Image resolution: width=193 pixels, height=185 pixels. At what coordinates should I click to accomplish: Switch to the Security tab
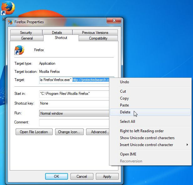point(26,33)
